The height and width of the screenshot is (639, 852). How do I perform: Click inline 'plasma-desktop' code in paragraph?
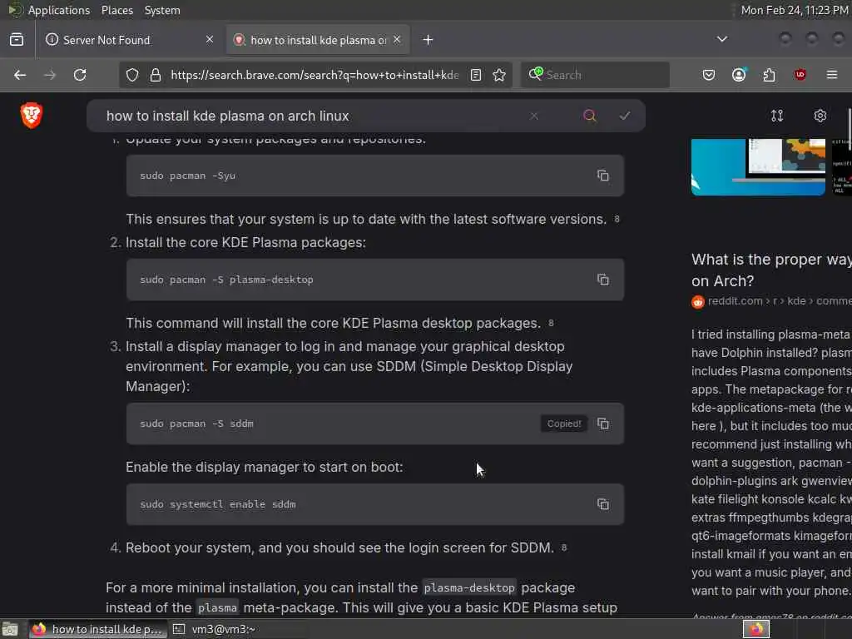click(x=469, y=588)
